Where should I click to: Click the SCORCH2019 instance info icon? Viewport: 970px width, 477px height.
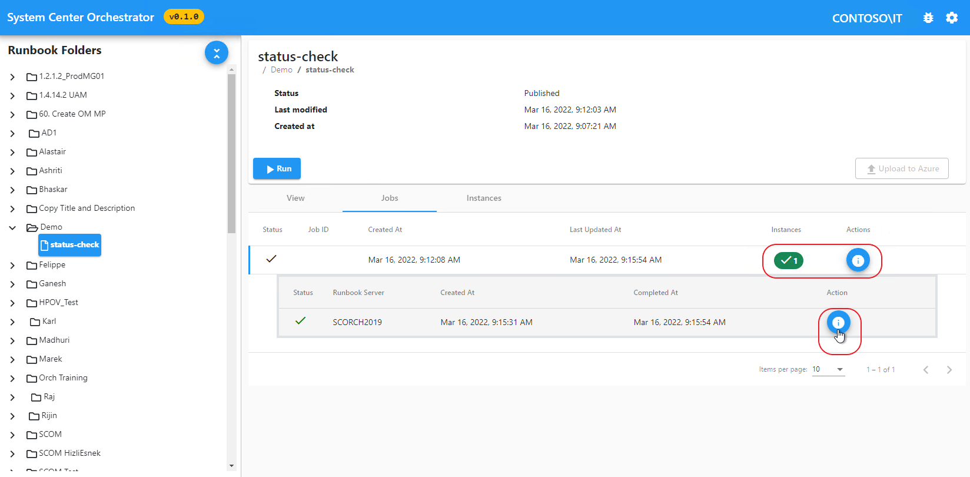838,323
